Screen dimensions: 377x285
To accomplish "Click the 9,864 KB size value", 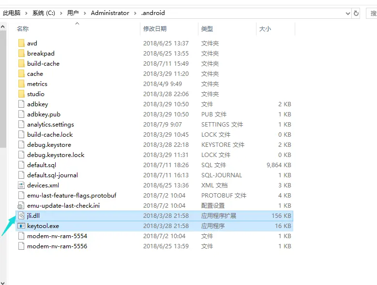I will coord(279,165).
